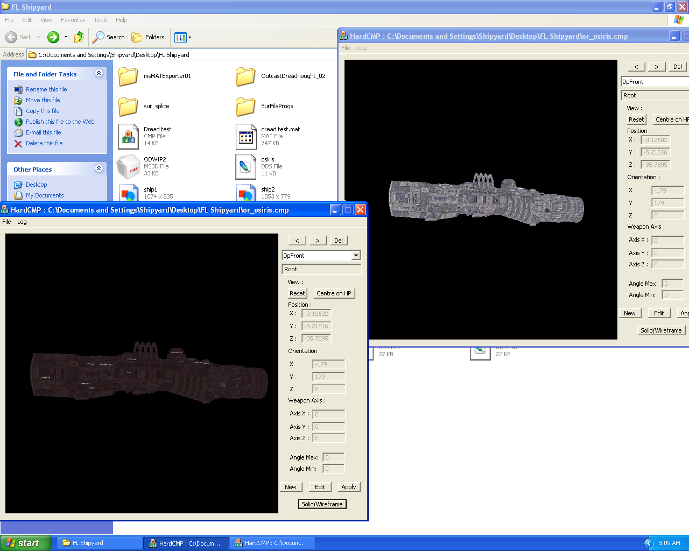Click the Windows Start button
Viewport: 689px width, 551px height.
26,543
